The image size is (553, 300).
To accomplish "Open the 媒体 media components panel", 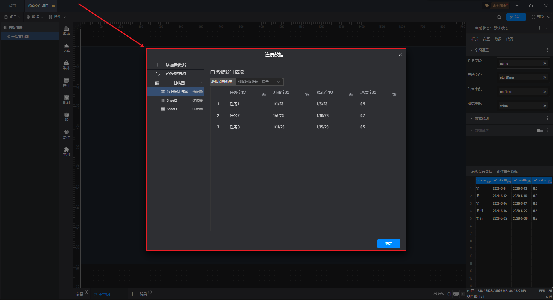I will [x=66, y=65].
